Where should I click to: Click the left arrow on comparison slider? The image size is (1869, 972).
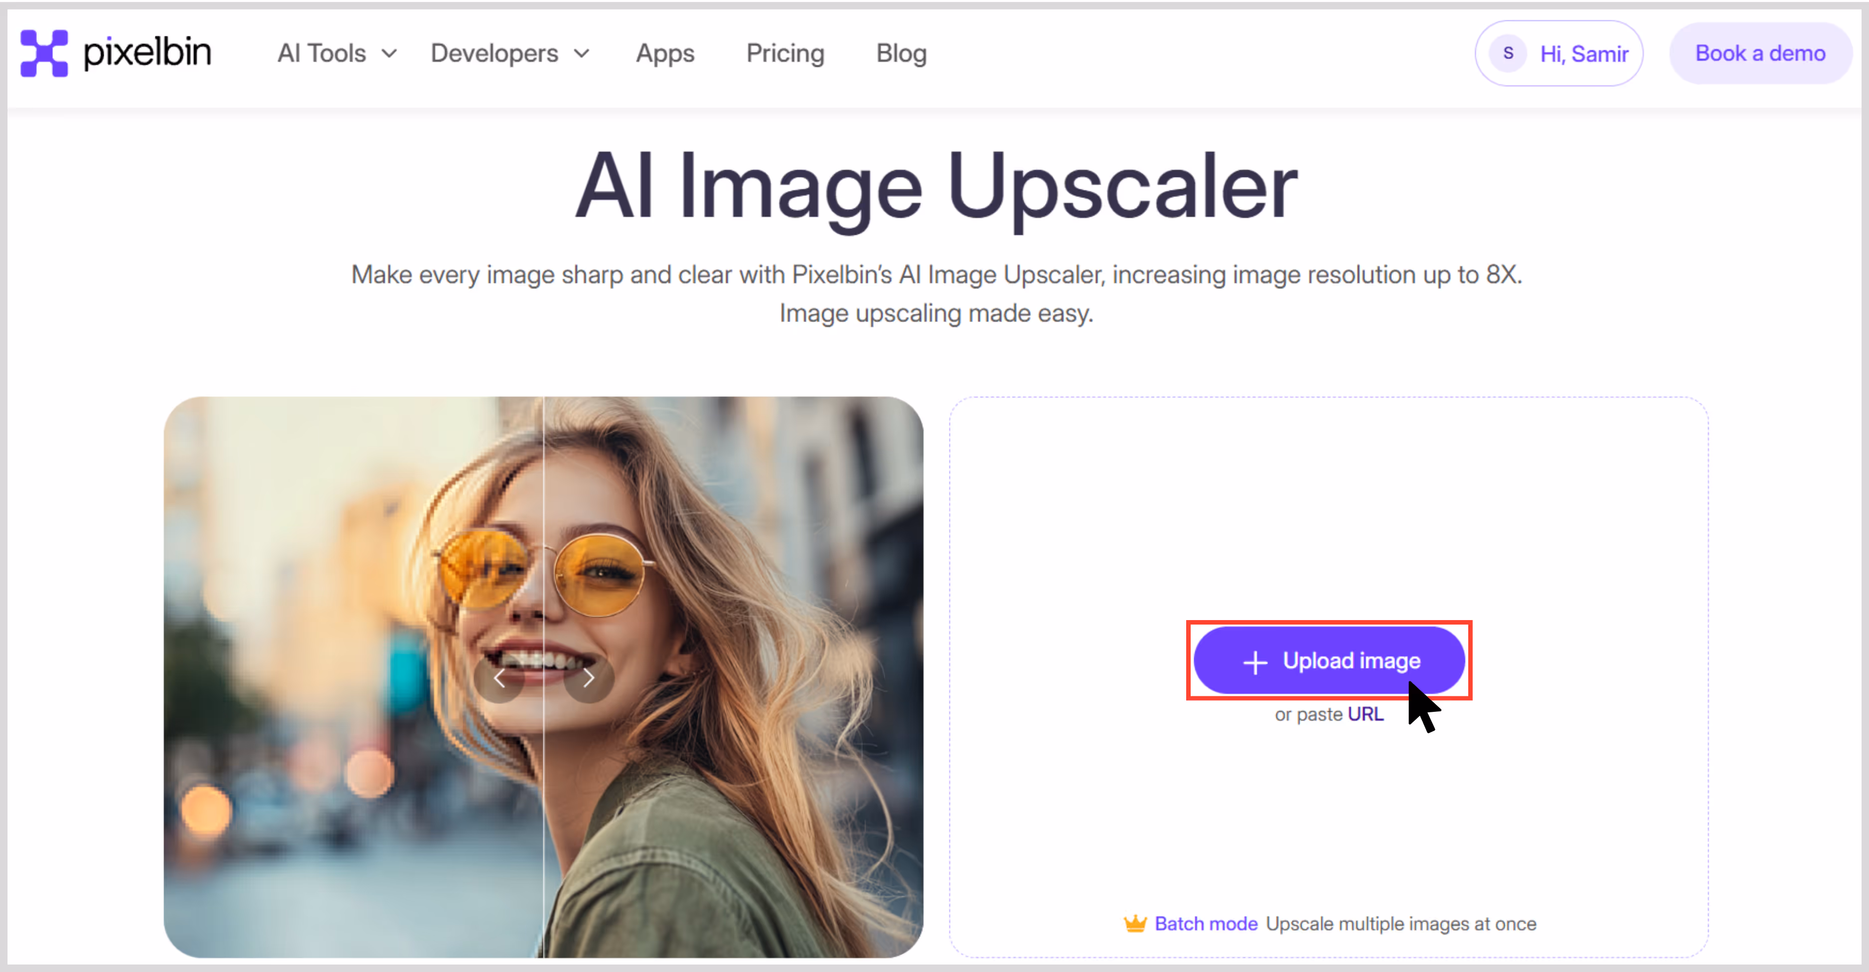499,678
